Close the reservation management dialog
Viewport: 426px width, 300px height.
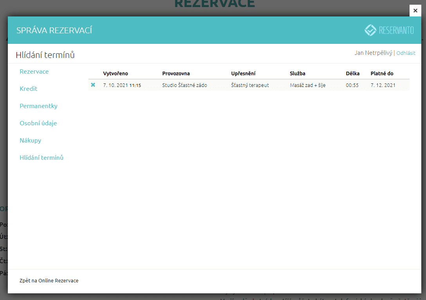tap(415, 11)
